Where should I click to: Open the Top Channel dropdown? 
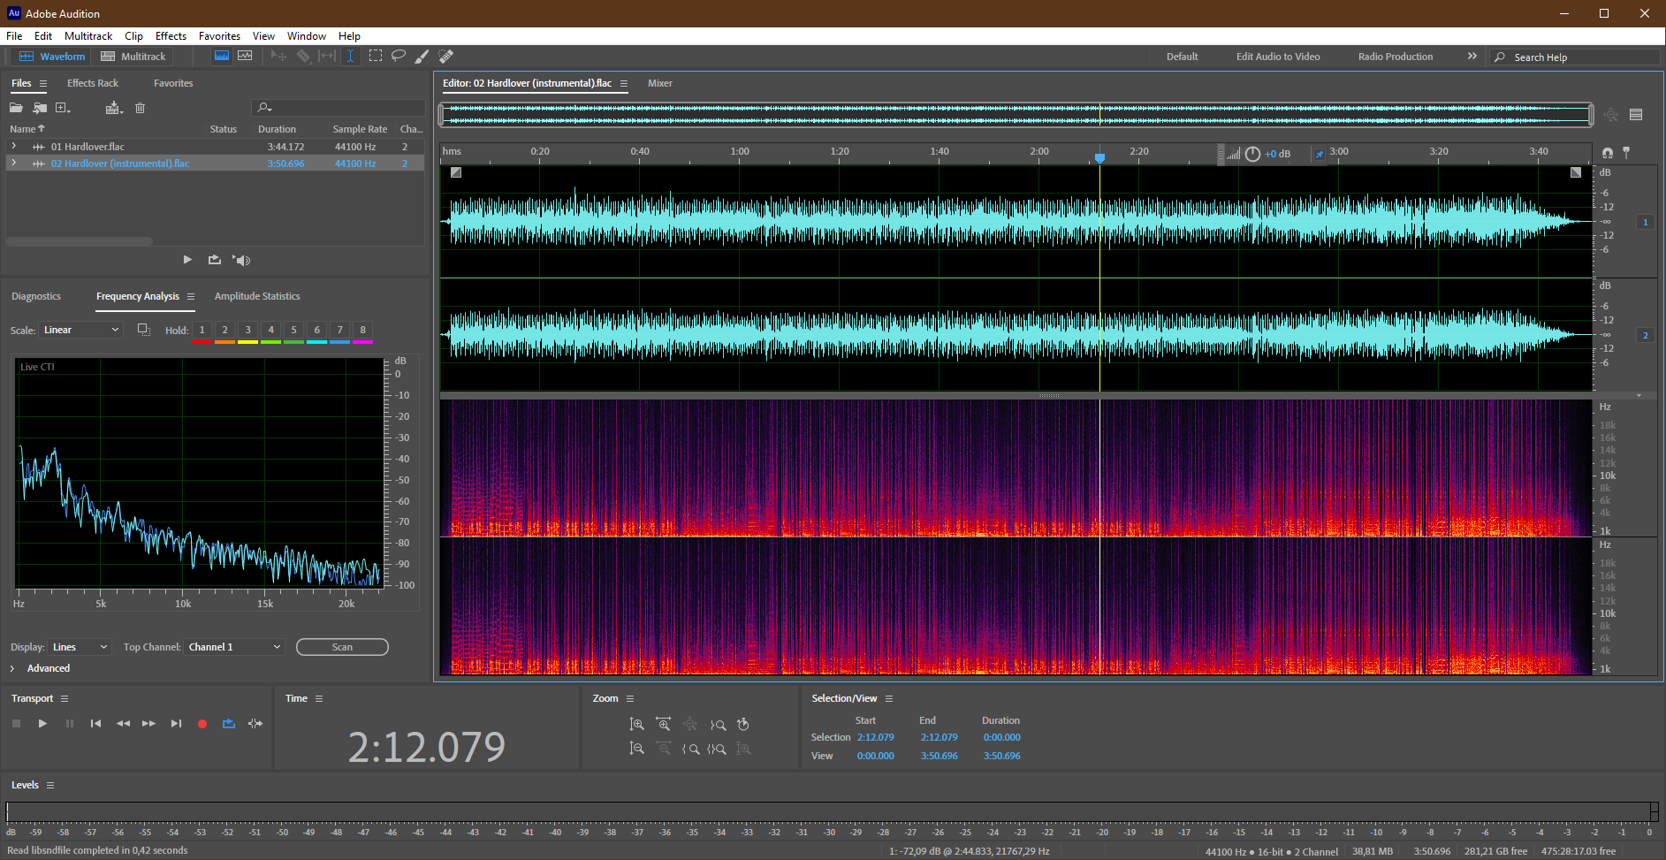coord(234,647)
